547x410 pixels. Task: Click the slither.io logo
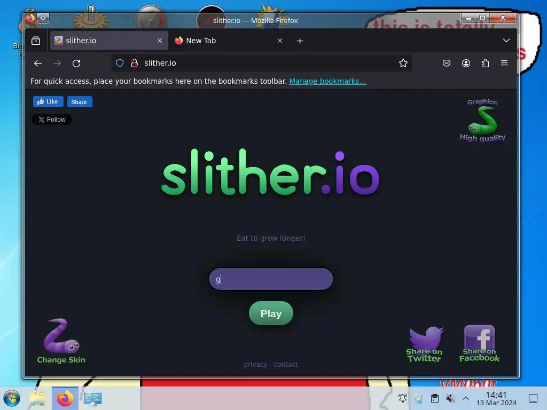point(271,173)
